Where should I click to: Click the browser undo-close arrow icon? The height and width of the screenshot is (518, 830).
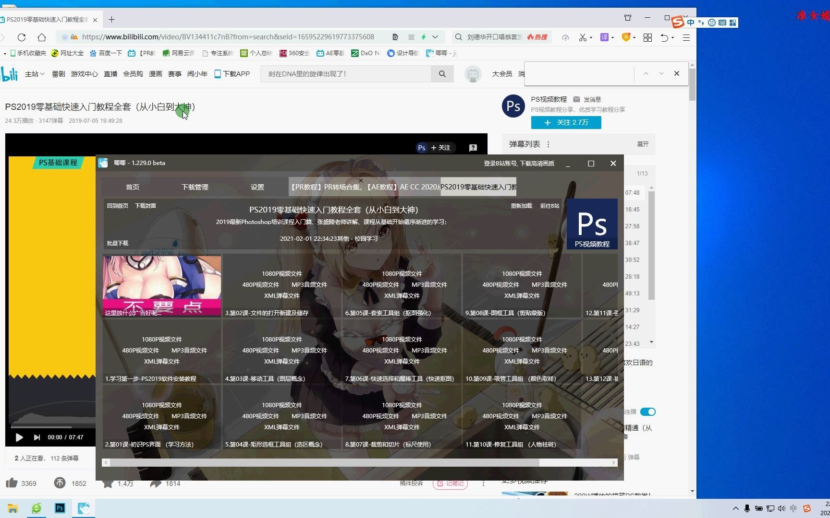(664, 37)
